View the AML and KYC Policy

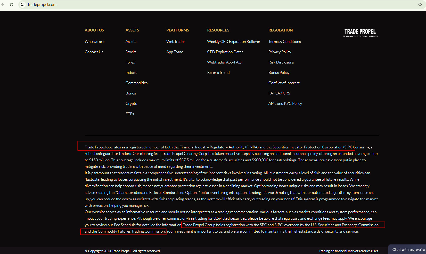click(285, 104)
